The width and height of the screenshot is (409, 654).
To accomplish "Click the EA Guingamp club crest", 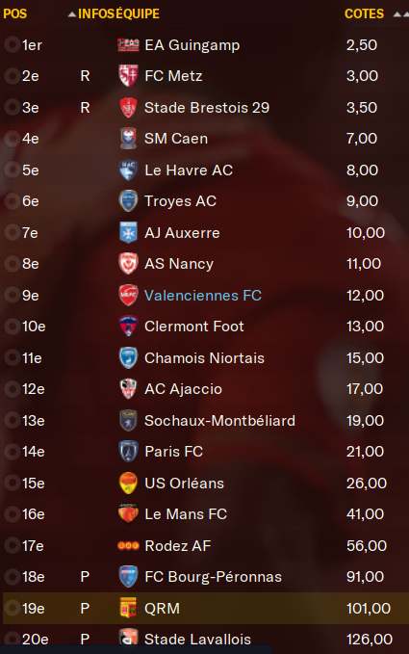I will tap(128, 44).
